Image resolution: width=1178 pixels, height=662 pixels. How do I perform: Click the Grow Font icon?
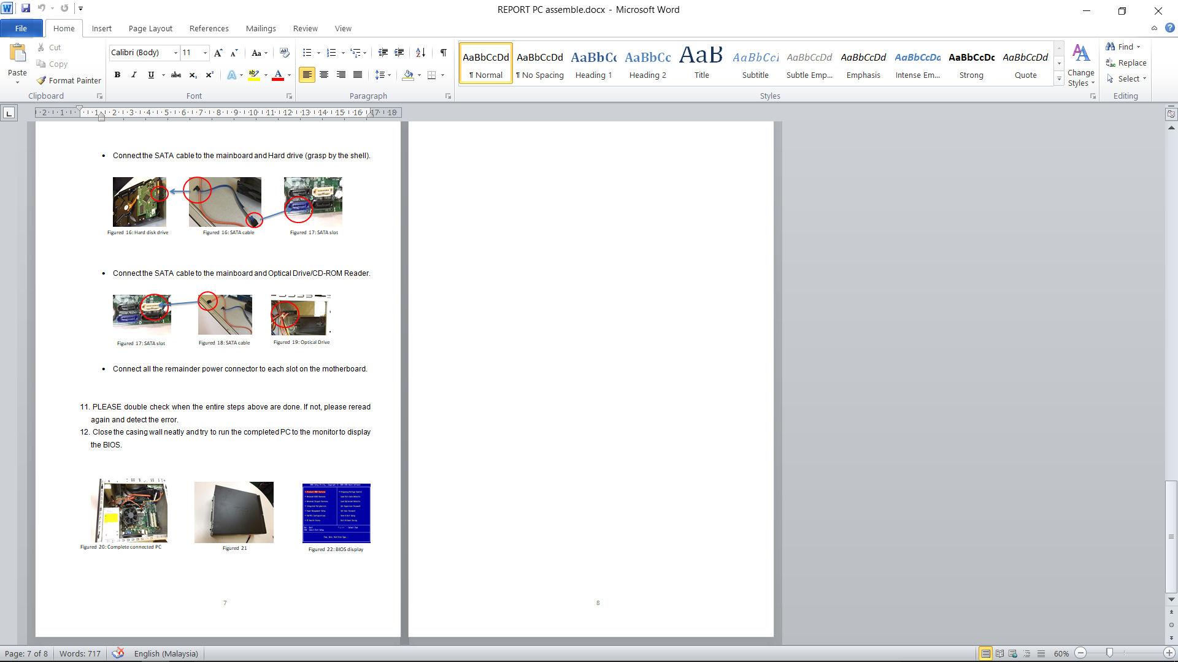click(218, 53)
